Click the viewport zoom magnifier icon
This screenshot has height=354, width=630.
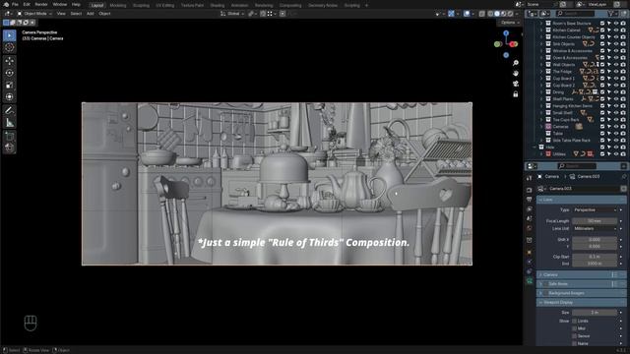pos(516,63)
